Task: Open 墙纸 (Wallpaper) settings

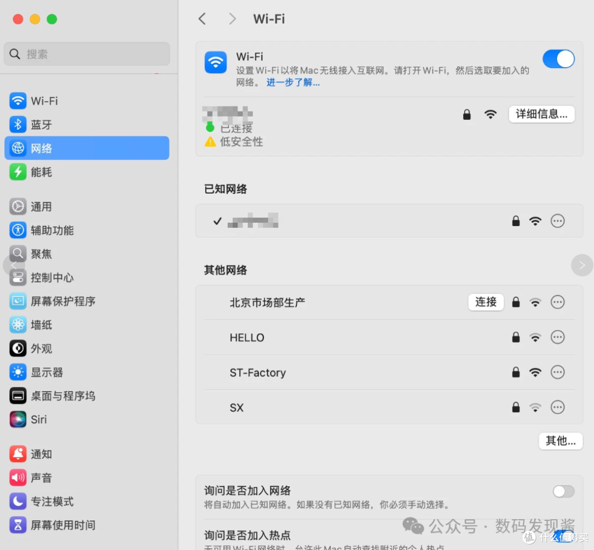Action: pyautogui.click(x=86, y=325)
